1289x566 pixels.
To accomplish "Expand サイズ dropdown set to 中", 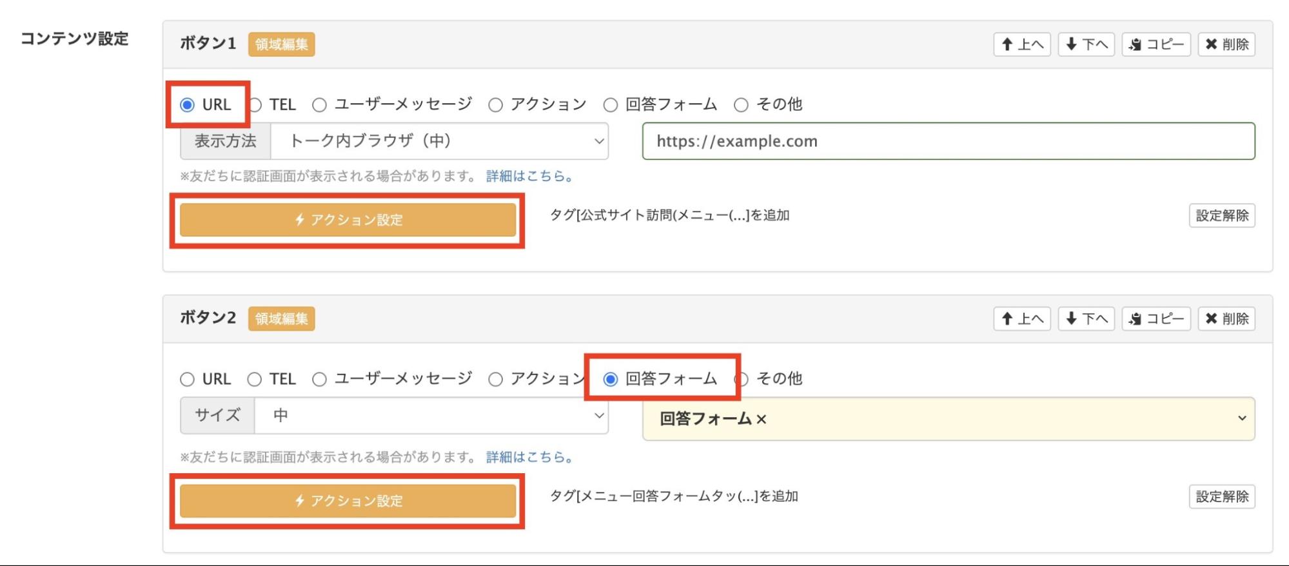I will click(x=431, y=416).
